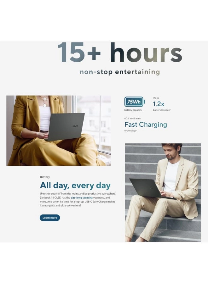208x283 pixels.
Task: Click the technology caption under Fast Charging
Action: coord(130,131)
